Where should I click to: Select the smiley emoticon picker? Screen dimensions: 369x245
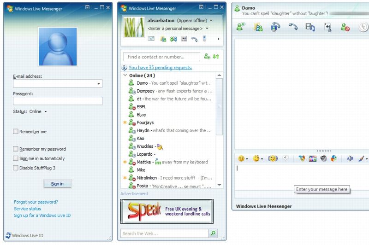241,158
